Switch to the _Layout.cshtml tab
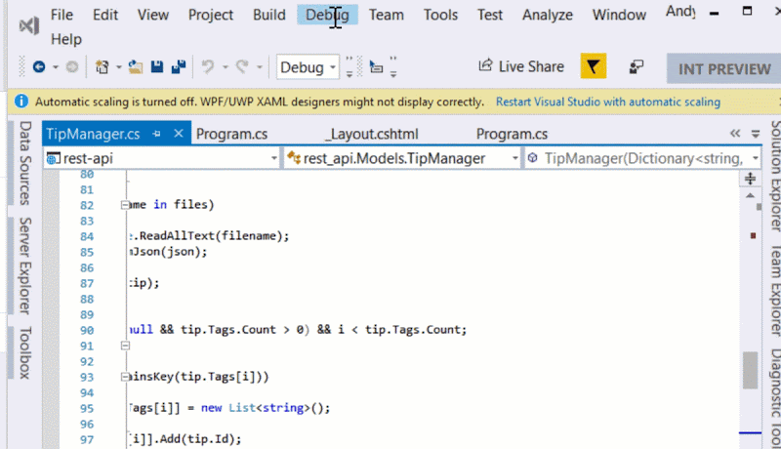Screen dimensions: 781x449 point(372,134)
